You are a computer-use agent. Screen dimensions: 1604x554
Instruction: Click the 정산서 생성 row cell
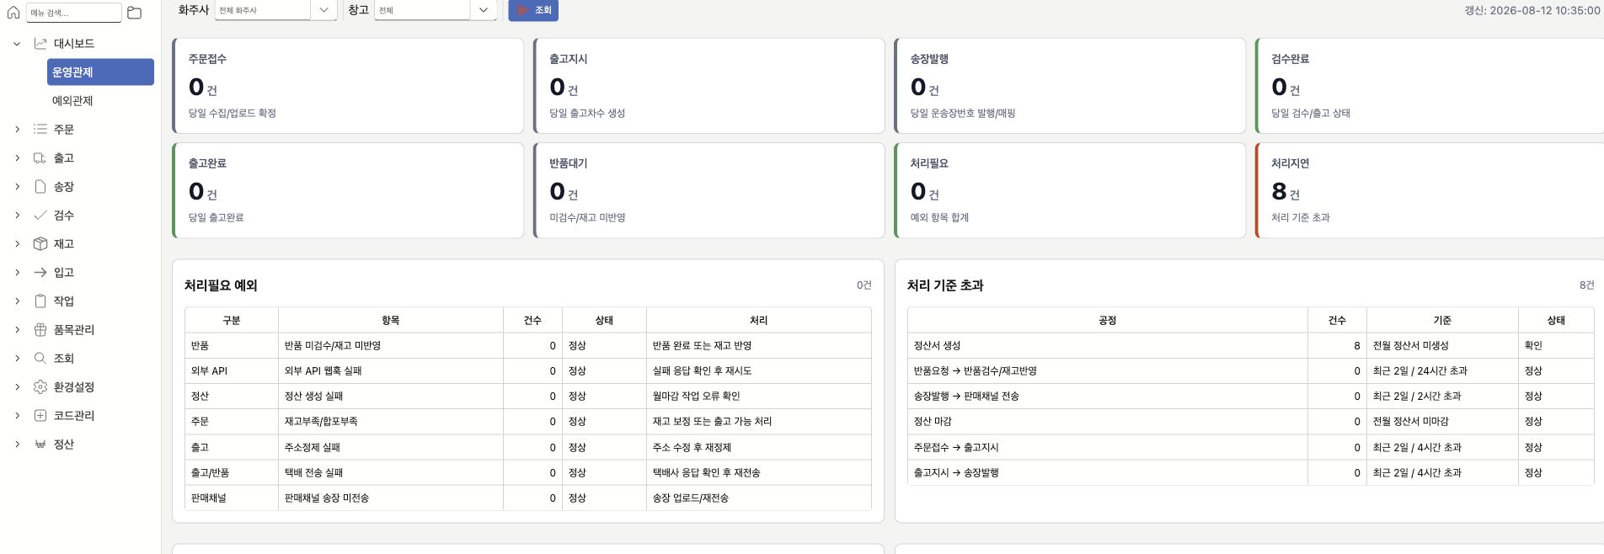click(x=1108, y=345)
